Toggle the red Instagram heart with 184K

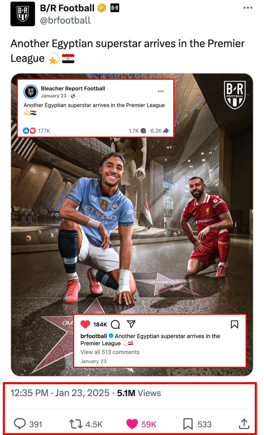point(85,324)
